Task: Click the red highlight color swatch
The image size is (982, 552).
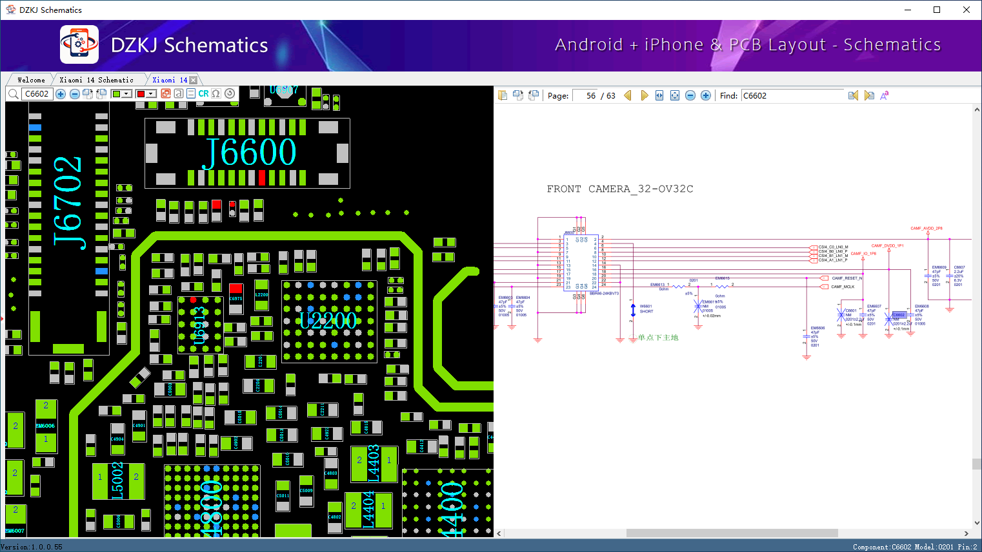Action: coord(141,94)
